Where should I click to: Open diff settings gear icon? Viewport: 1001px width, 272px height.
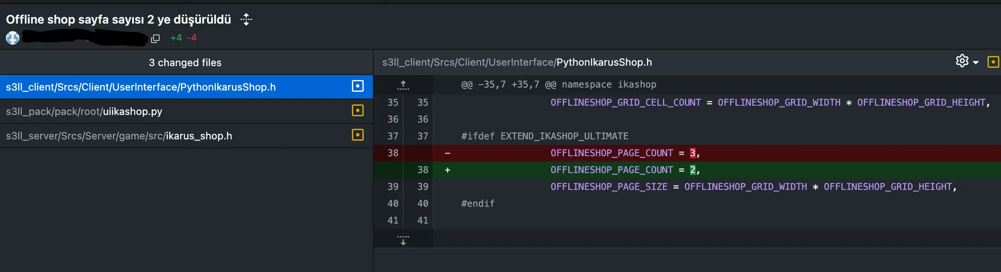(x=962, y=61)
